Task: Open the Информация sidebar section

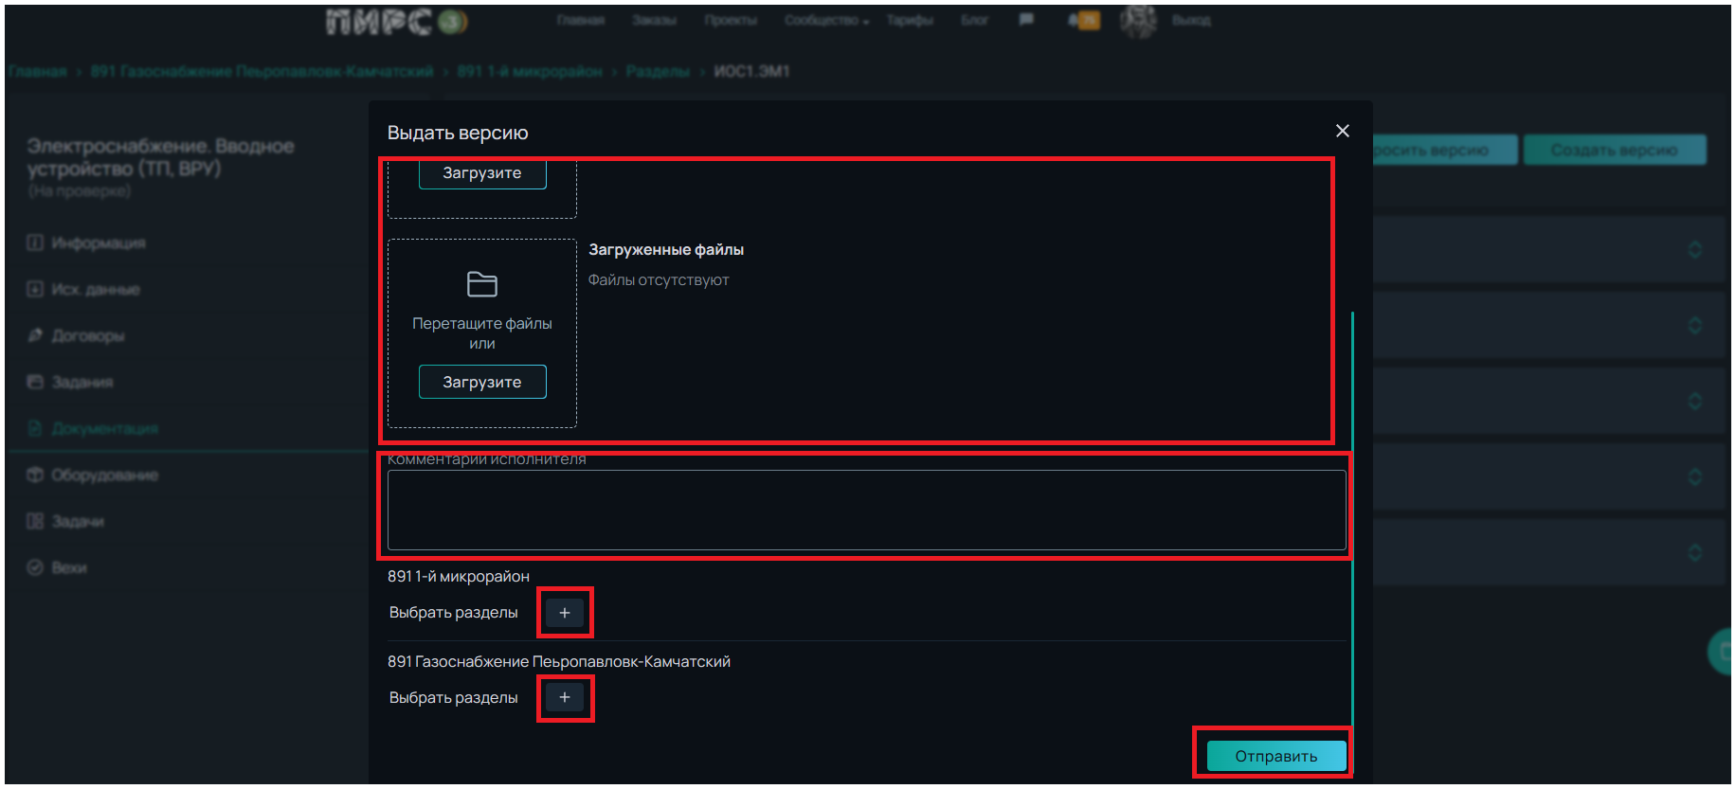Action: click(98, 243)
